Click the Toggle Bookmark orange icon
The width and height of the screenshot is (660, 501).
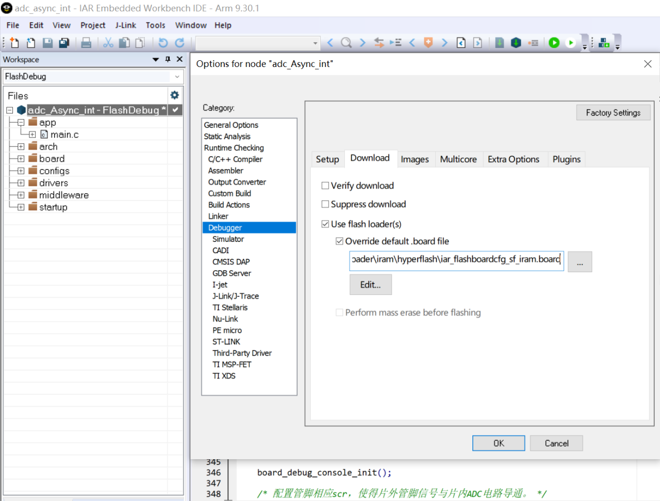(428, 43)
